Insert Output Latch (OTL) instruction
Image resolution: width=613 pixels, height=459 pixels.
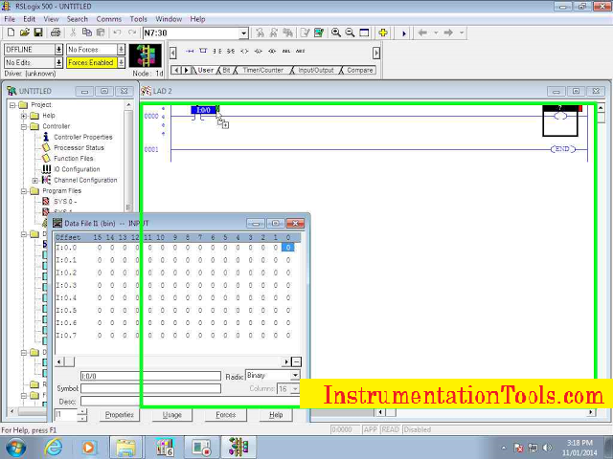click(258, 51)
